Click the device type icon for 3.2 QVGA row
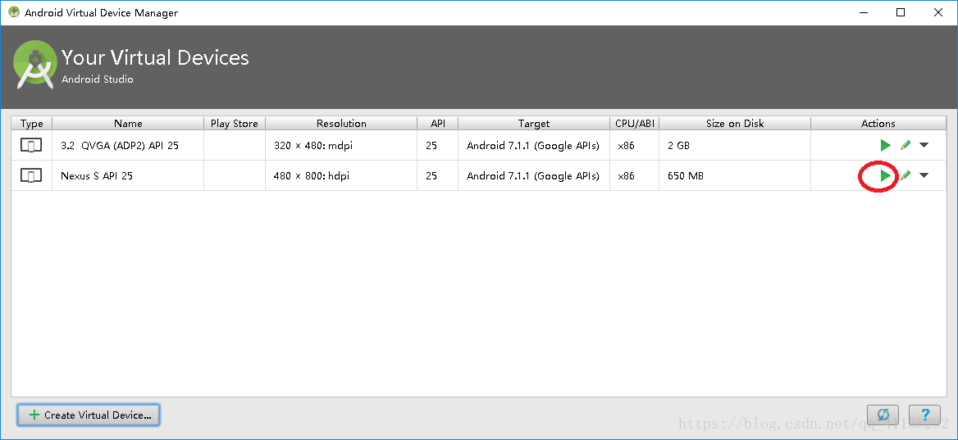Viewport: 958px width, 440px height. click(x=31, y=145)
